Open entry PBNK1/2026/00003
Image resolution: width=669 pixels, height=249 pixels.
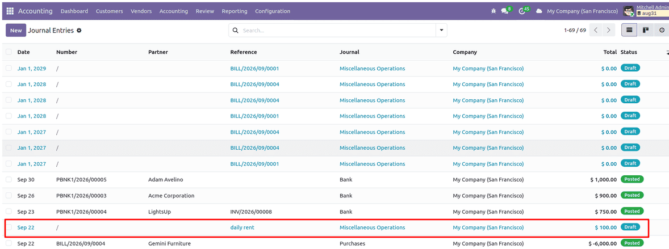pyautogui.click(x=81, y=196)
